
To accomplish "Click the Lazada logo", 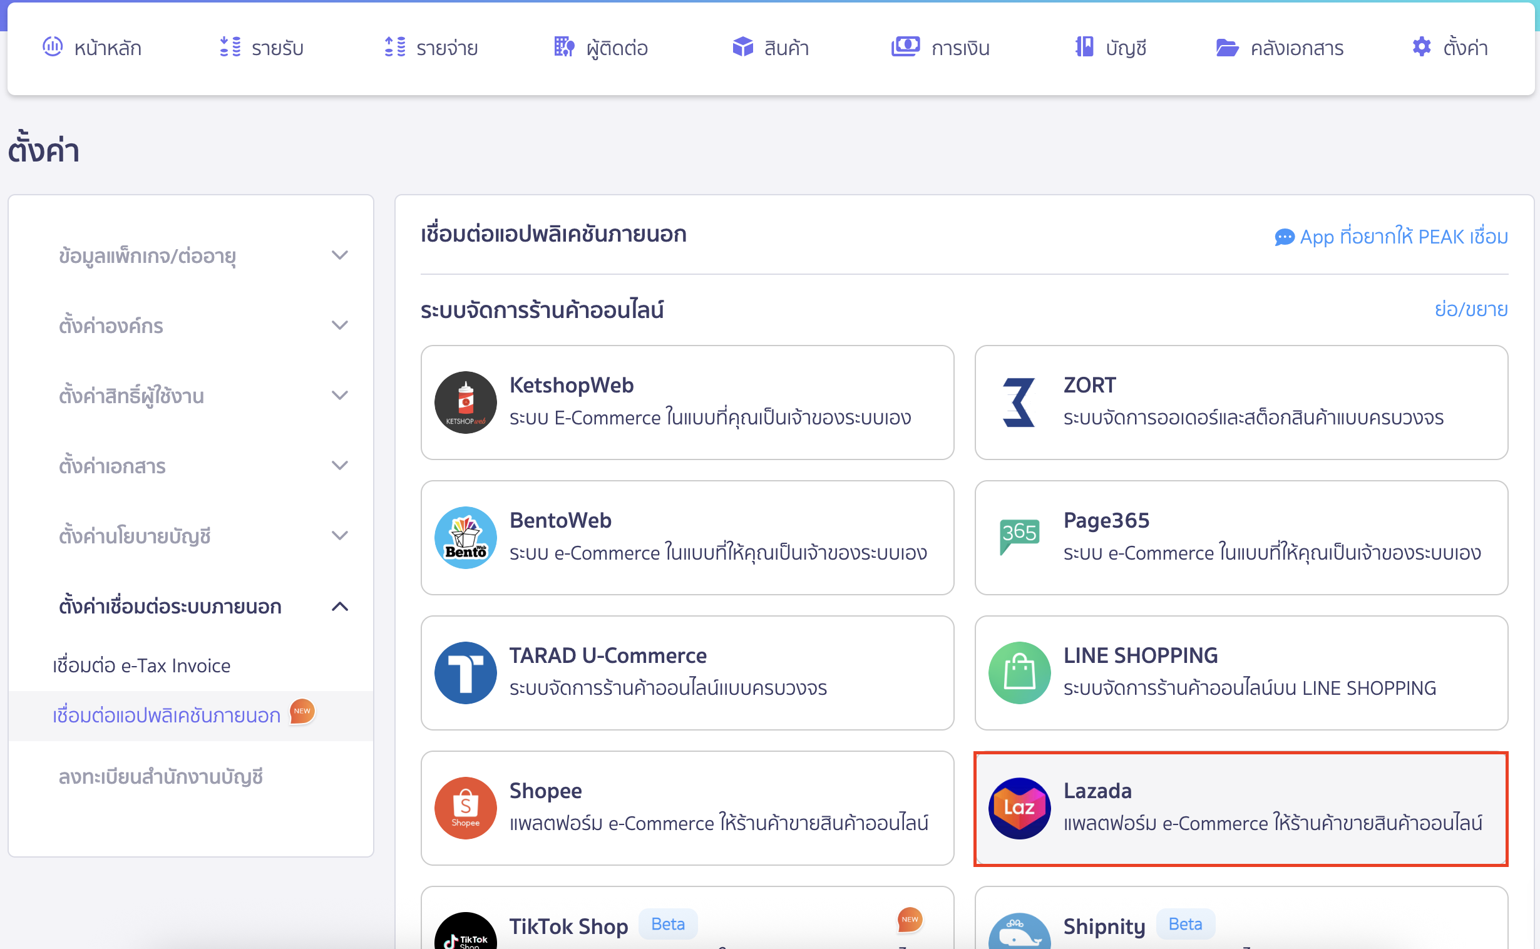I will pyautogui.click(x=1019, y=808).
